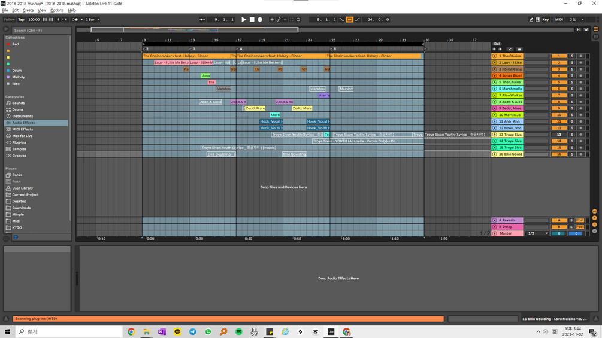The width and height of the screenshot is (602, 338).
Task: Switch to Session View selector icon
Action: click(596, 36)
